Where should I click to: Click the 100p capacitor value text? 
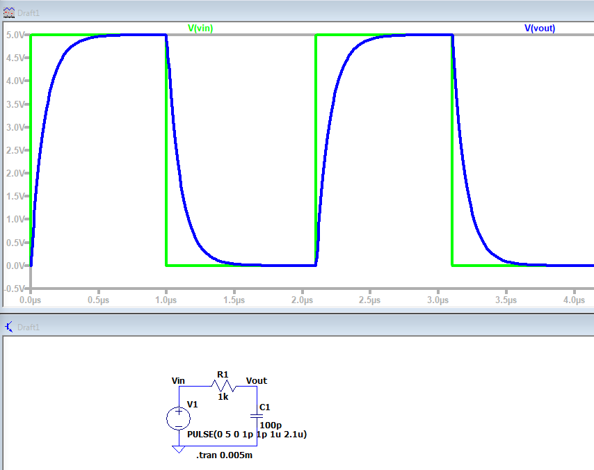[x=270, y=424]
